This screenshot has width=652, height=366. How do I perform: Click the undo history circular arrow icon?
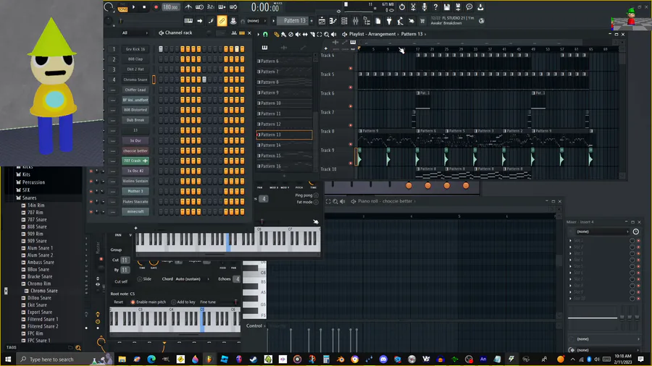click(x=402, y=7)
